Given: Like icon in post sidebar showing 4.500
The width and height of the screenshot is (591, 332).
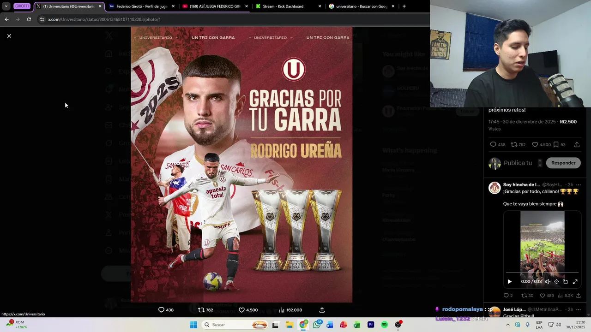Looking at the screenshot, I should pyautogui.click(x=535, y=144).
